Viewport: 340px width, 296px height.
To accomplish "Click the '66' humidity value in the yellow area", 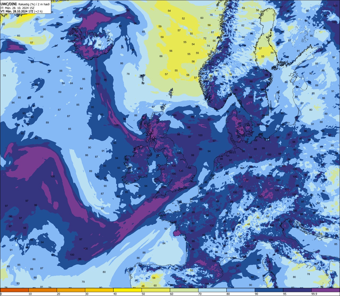I will [161, 56].
